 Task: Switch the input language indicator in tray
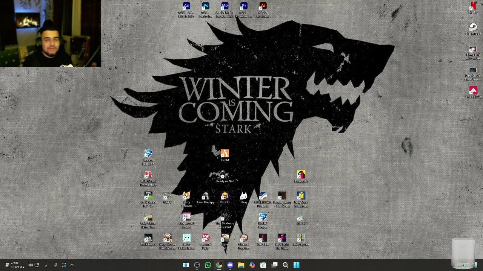click(x=46, y=266)
